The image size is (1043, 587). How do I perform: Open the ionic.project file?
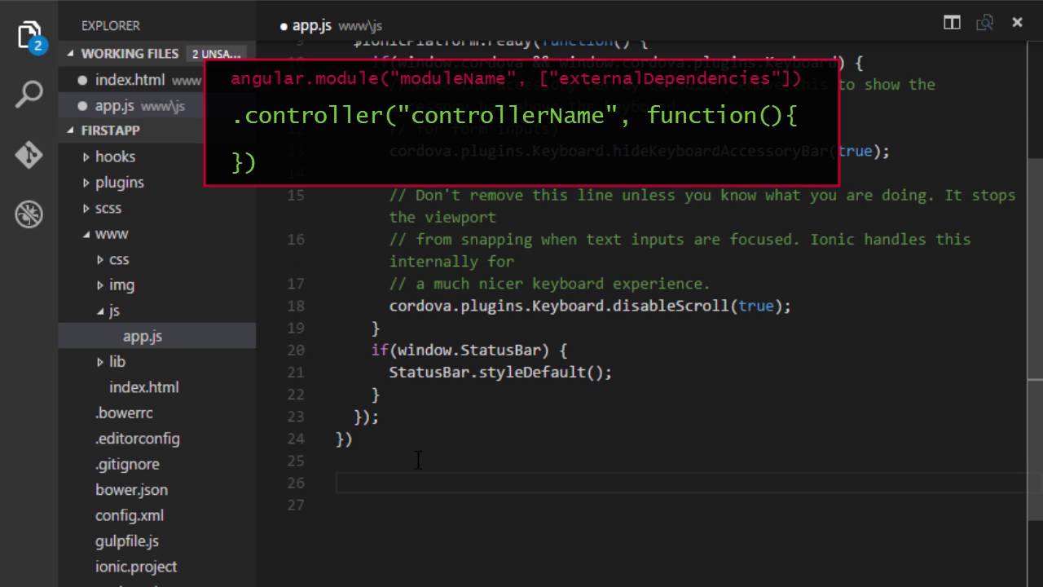tap(136, 567)
